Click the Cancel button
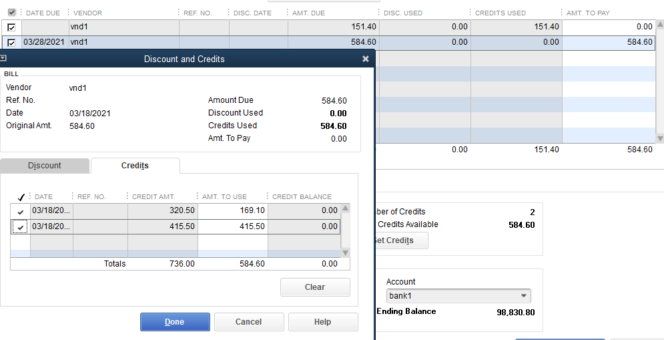Viewport: 664px width, 340px height. [x=249, y=322]
